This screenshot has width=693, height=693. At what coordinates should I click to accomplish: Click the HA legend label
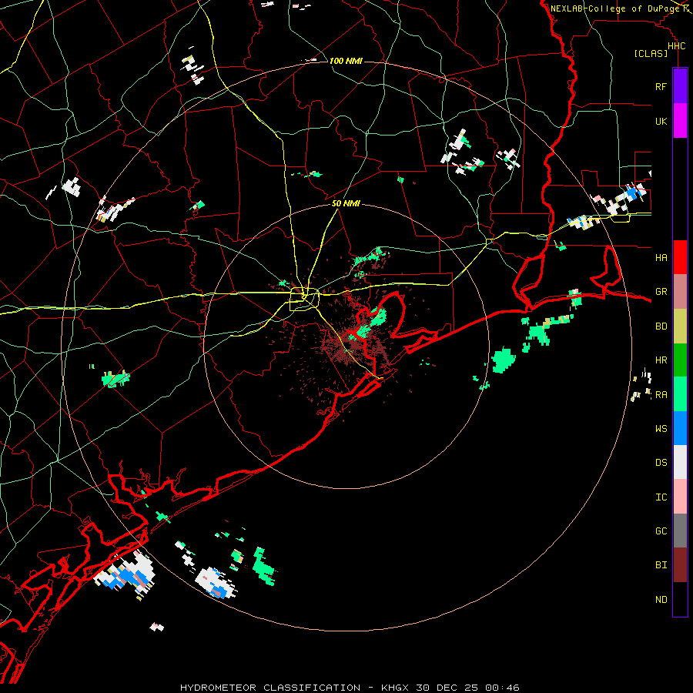click(x=661, y=257)
